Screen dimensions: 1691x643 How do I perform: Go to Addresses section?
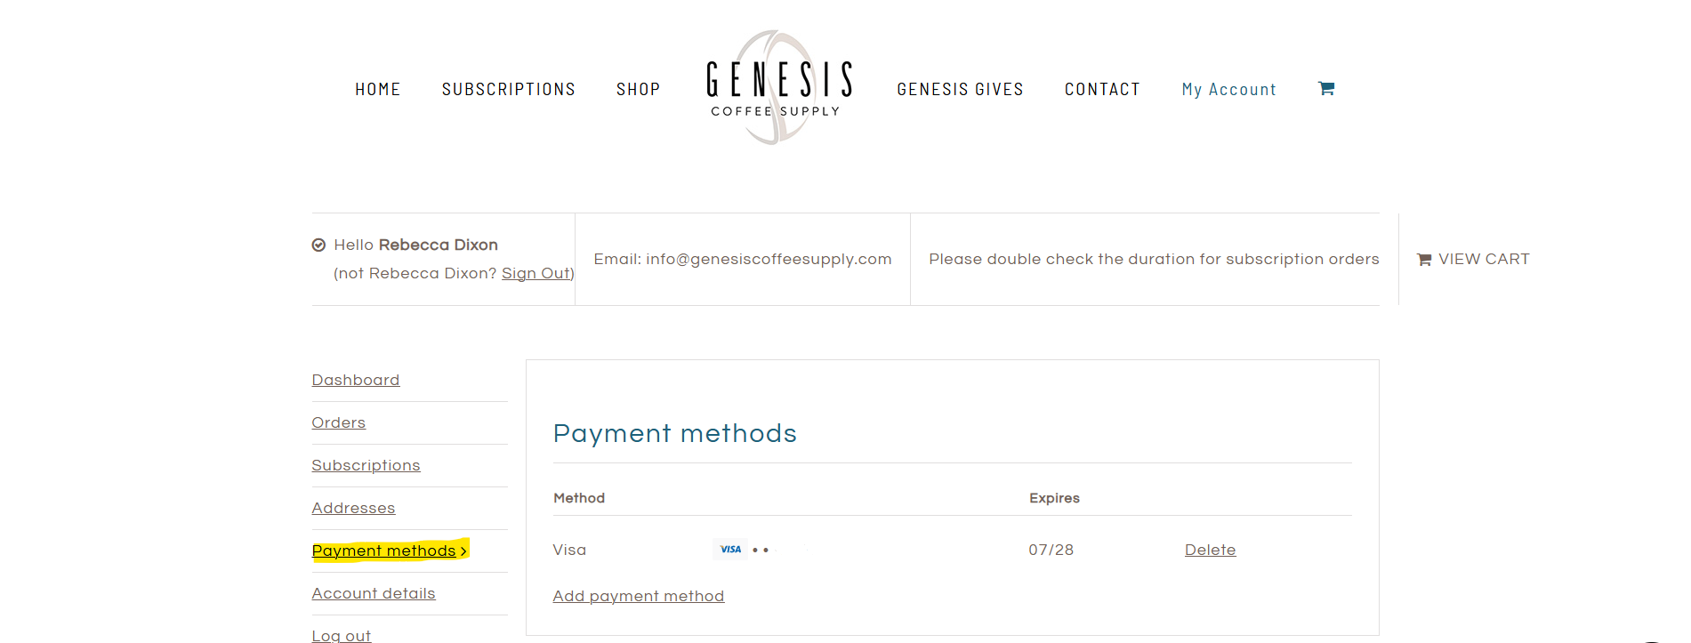353,509
